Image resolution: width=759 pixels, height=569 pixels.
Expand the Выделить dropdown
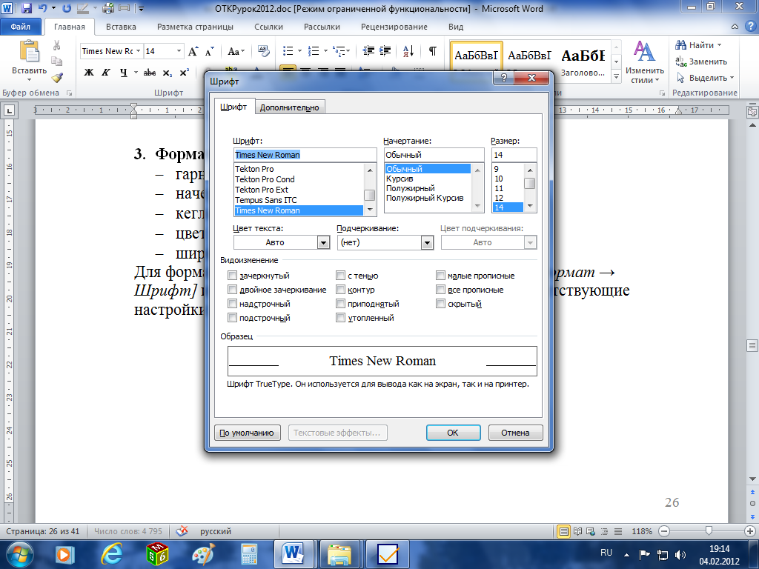click(x=732, y=77)
